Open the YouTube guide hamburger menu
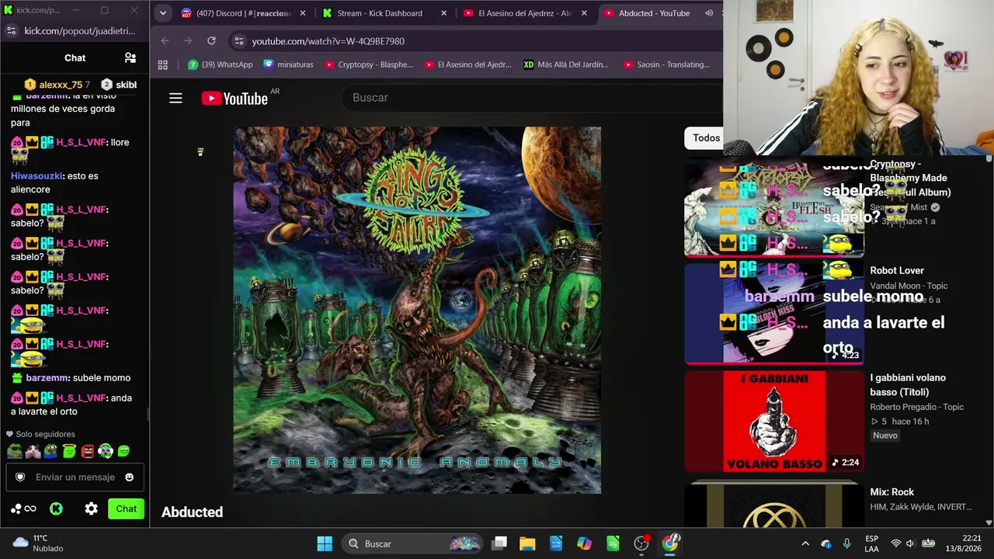This screenshot has width=994, height=559. click(176, 98)
